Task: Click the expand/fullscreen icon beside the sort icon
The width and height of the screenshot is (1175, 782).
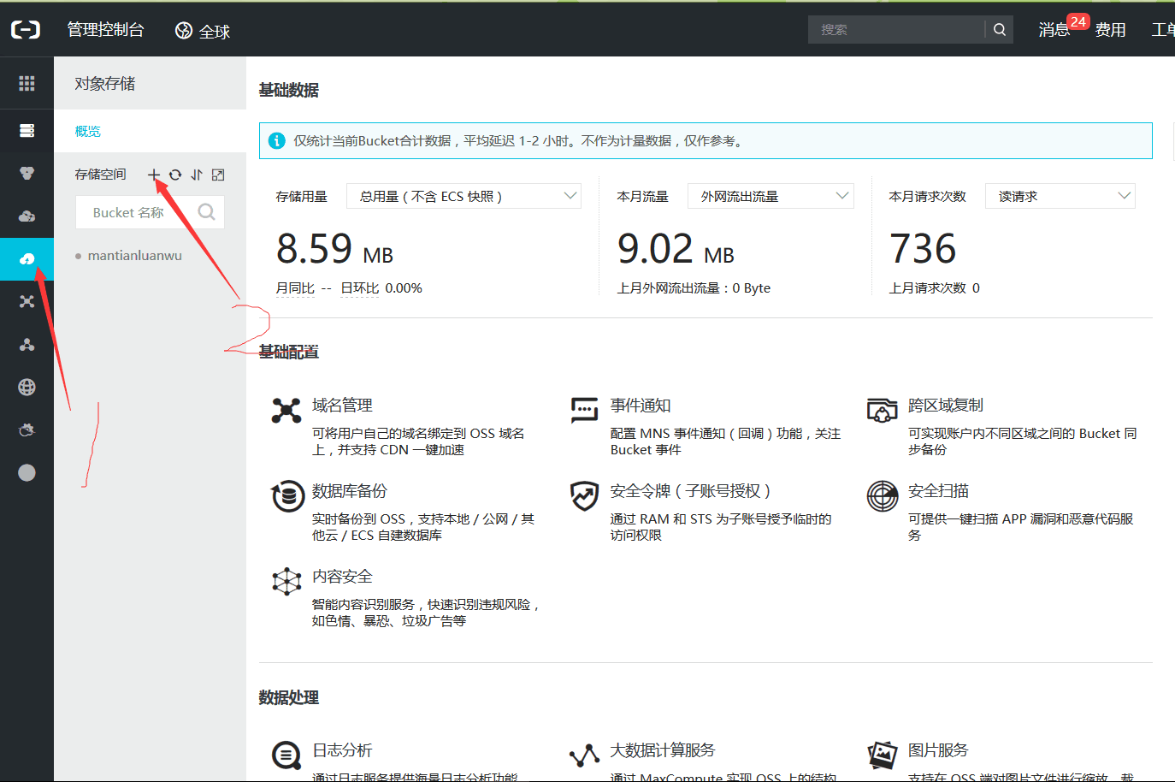Action: click(217, 174)
